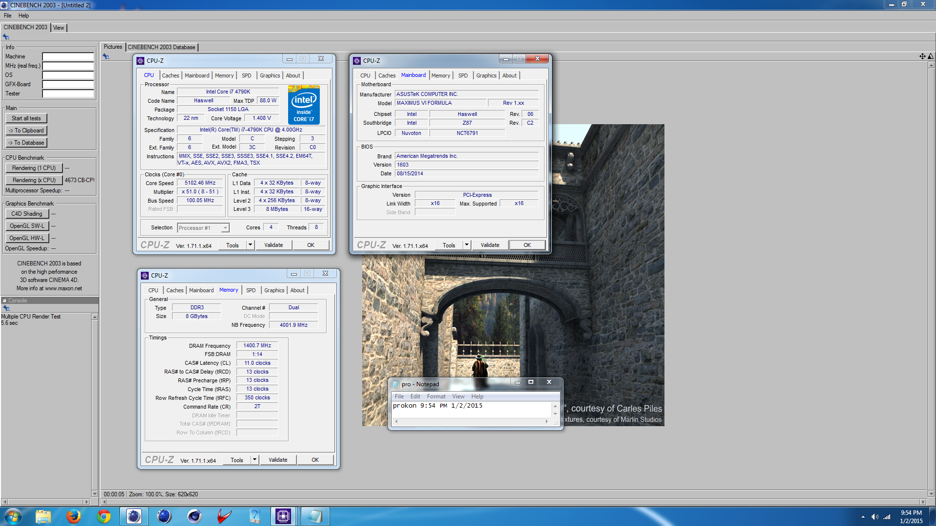Image resolution: width=936 pixels, height=526 pixels.
Task: Open the File menu in CINEBENCH
Action: click(x=7, y=16)
